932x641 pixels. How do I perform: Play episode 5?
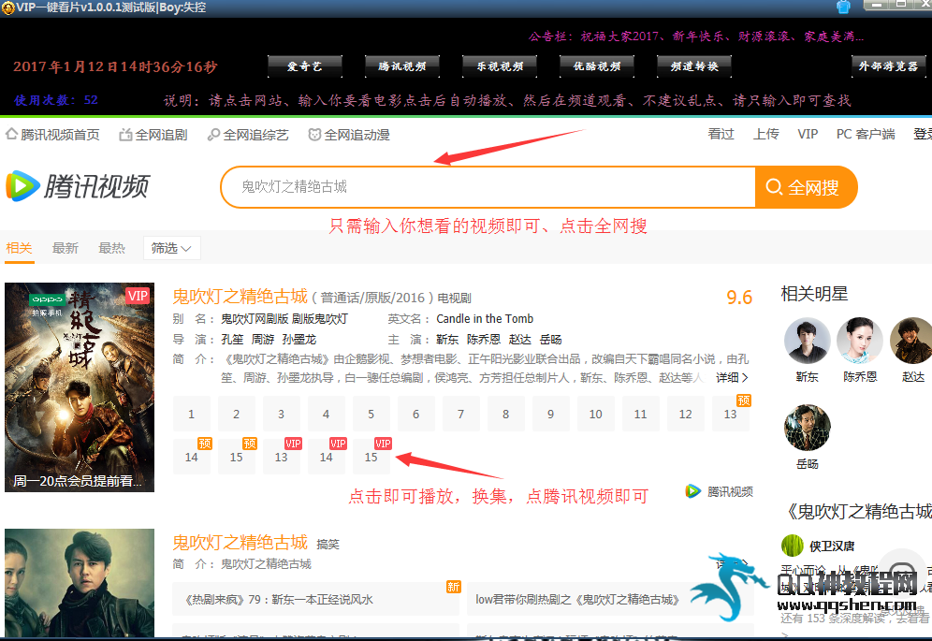(371, 414)
